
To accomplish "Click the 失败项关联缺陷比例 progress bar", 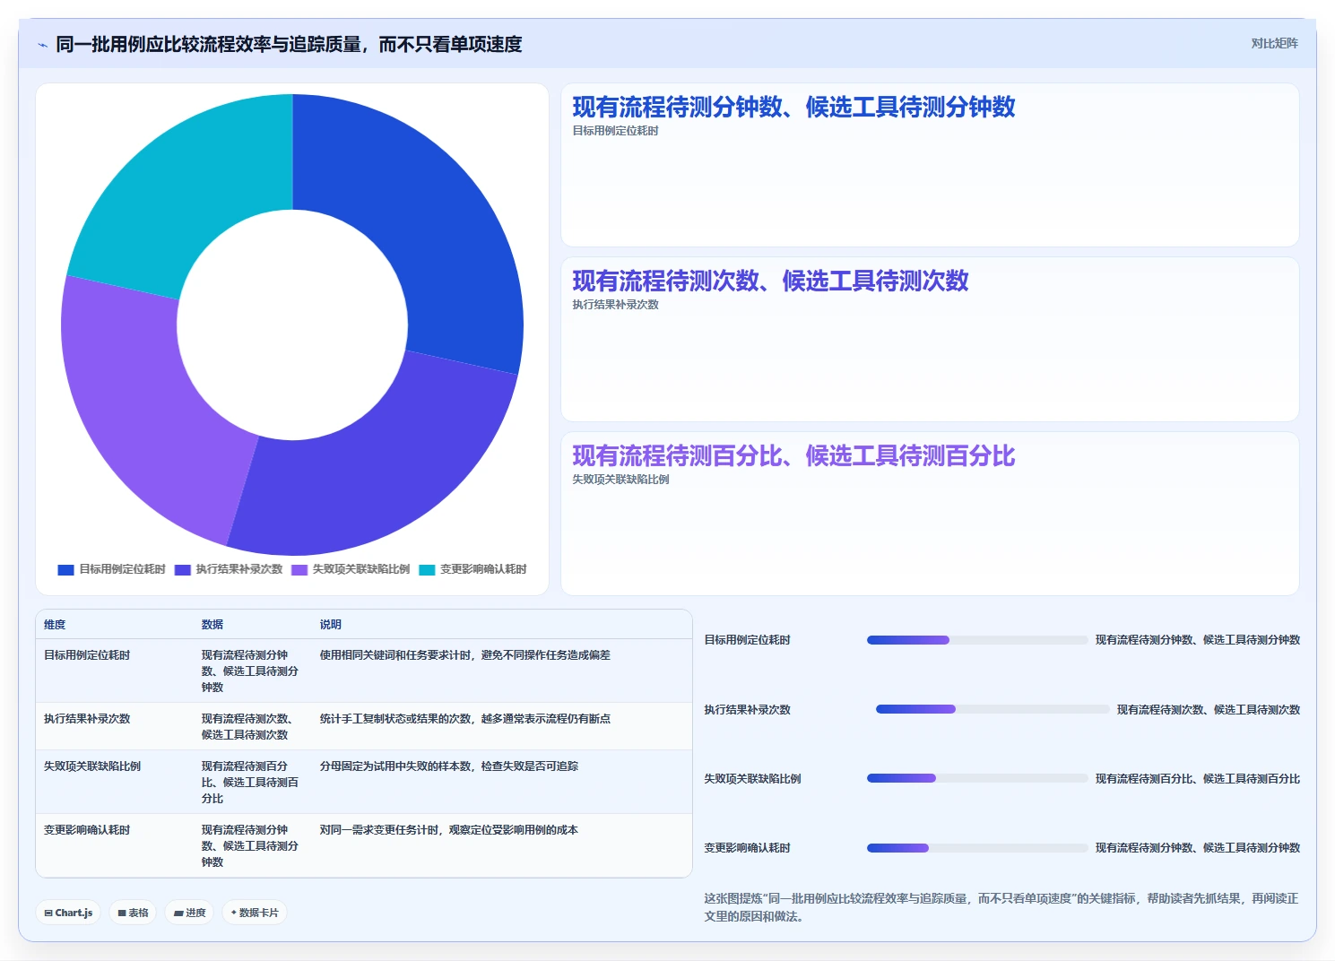I will point(977,778).
